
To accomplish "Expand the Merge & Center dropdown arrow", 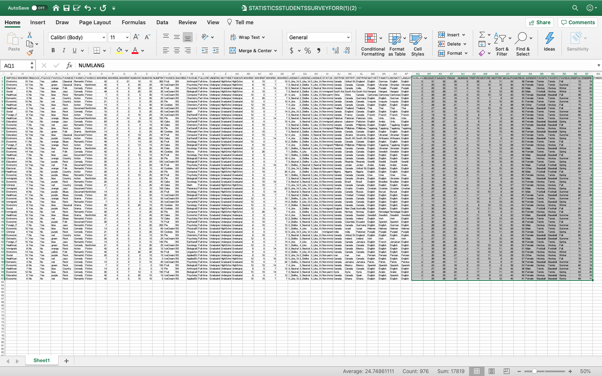I will [276, 51].
